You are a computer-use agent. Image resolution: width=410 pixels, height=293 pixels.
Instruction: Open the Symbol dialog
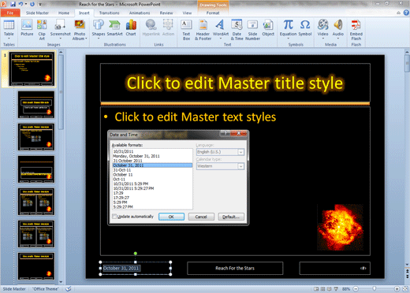305,28
